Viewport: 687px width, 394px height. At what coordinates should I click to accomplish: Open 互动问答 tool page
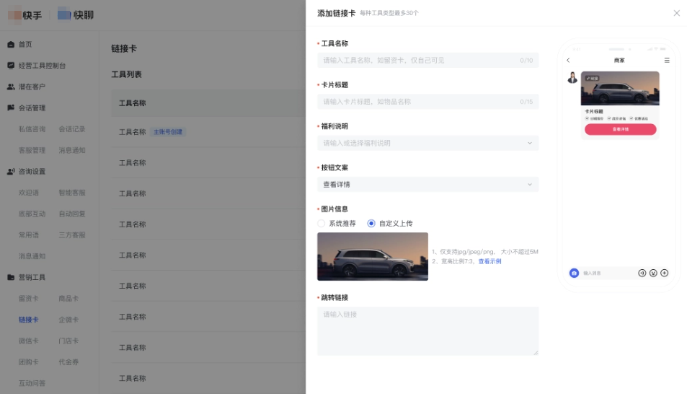32,383
